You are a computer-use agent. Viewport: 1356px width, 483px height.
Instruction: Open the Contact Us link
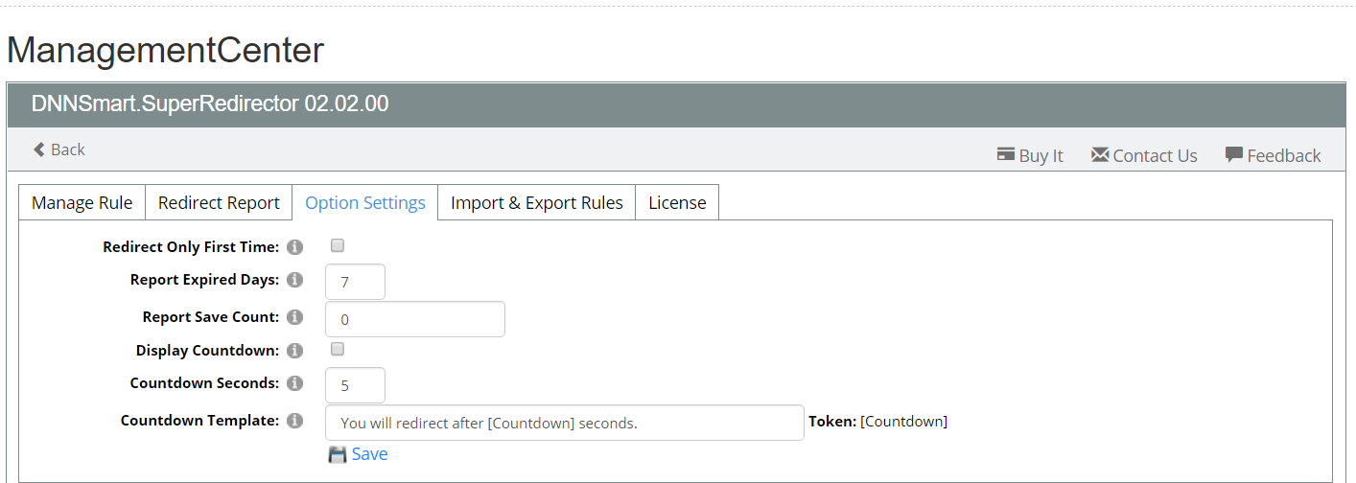[x=1144, y=155]
